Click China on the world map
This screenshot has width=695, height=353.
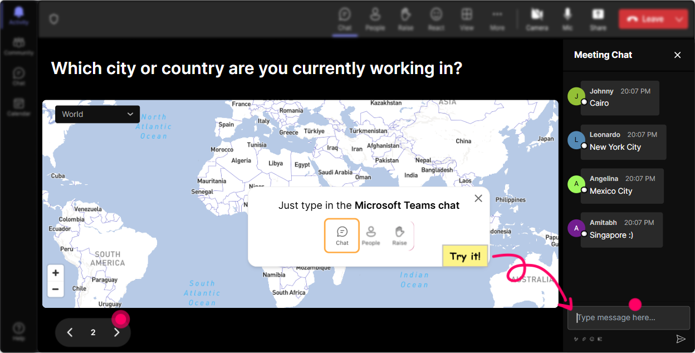coord(463,141)
